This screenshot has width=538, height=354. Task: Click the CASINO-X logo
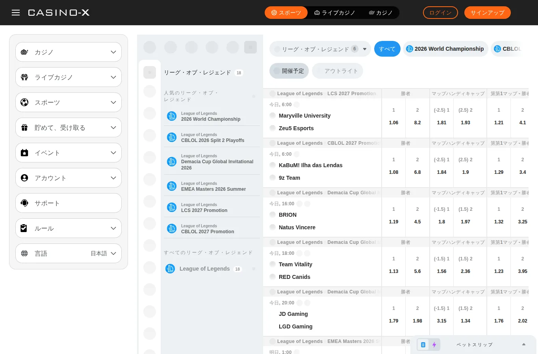(x=59, y=13)
